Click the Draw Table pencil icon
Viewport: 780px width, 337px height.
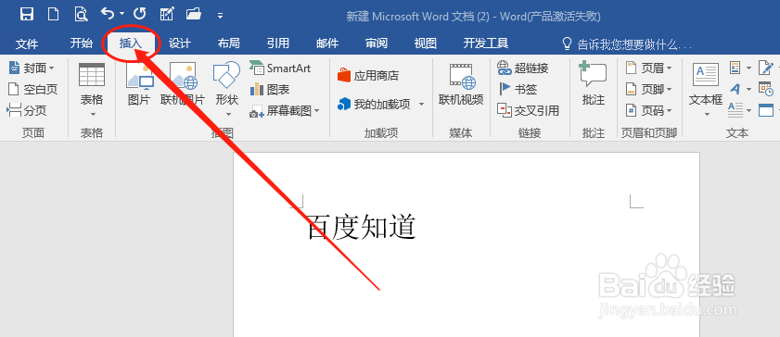(x=167, y=15)
